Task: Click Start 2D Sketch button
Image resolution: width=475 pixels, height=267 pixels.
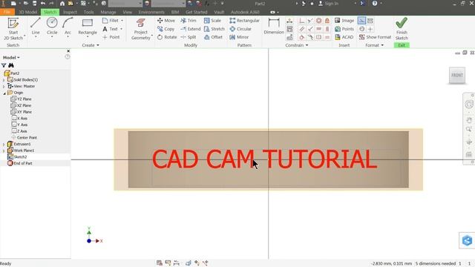Action: click(13, 29)
